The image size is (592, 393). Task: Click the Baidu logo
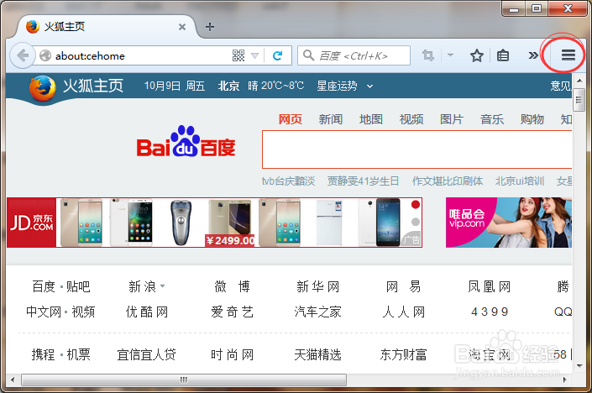point(186,142)
